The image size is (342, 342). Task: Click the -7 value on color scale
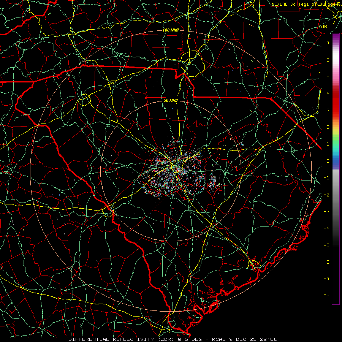[x=326, y=279]
